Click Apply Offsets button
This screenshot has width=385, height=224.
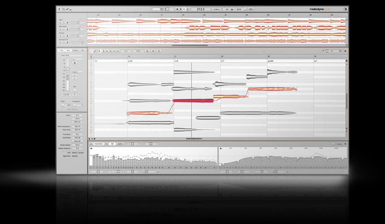click(x=72, y=110)
